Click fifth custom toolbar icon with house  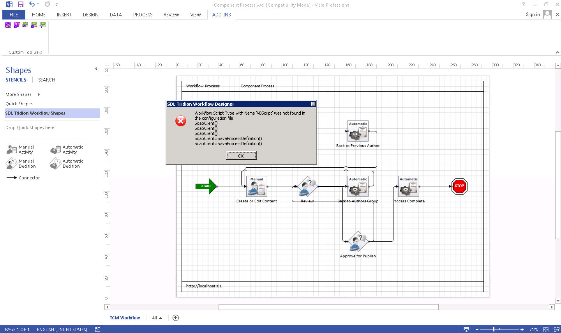coord(42,25)
